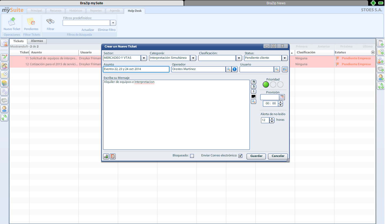Click the Operador search magnifier icon
Image resolution: width=385 pixels, height=224 pixels.
[228, 69]
